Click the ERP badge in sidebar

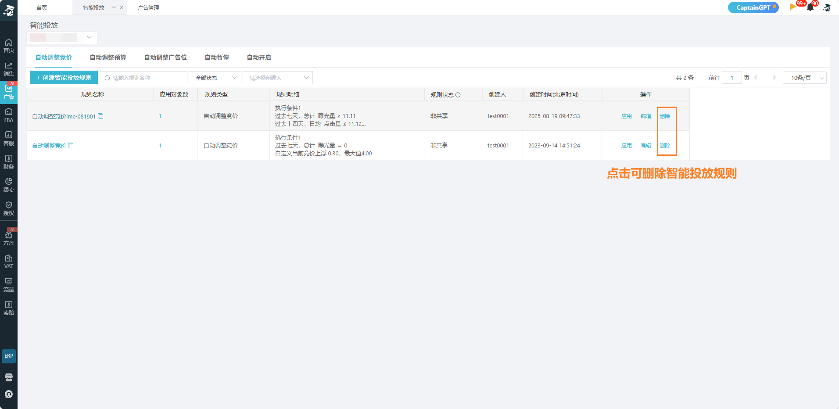click(9, 356)
